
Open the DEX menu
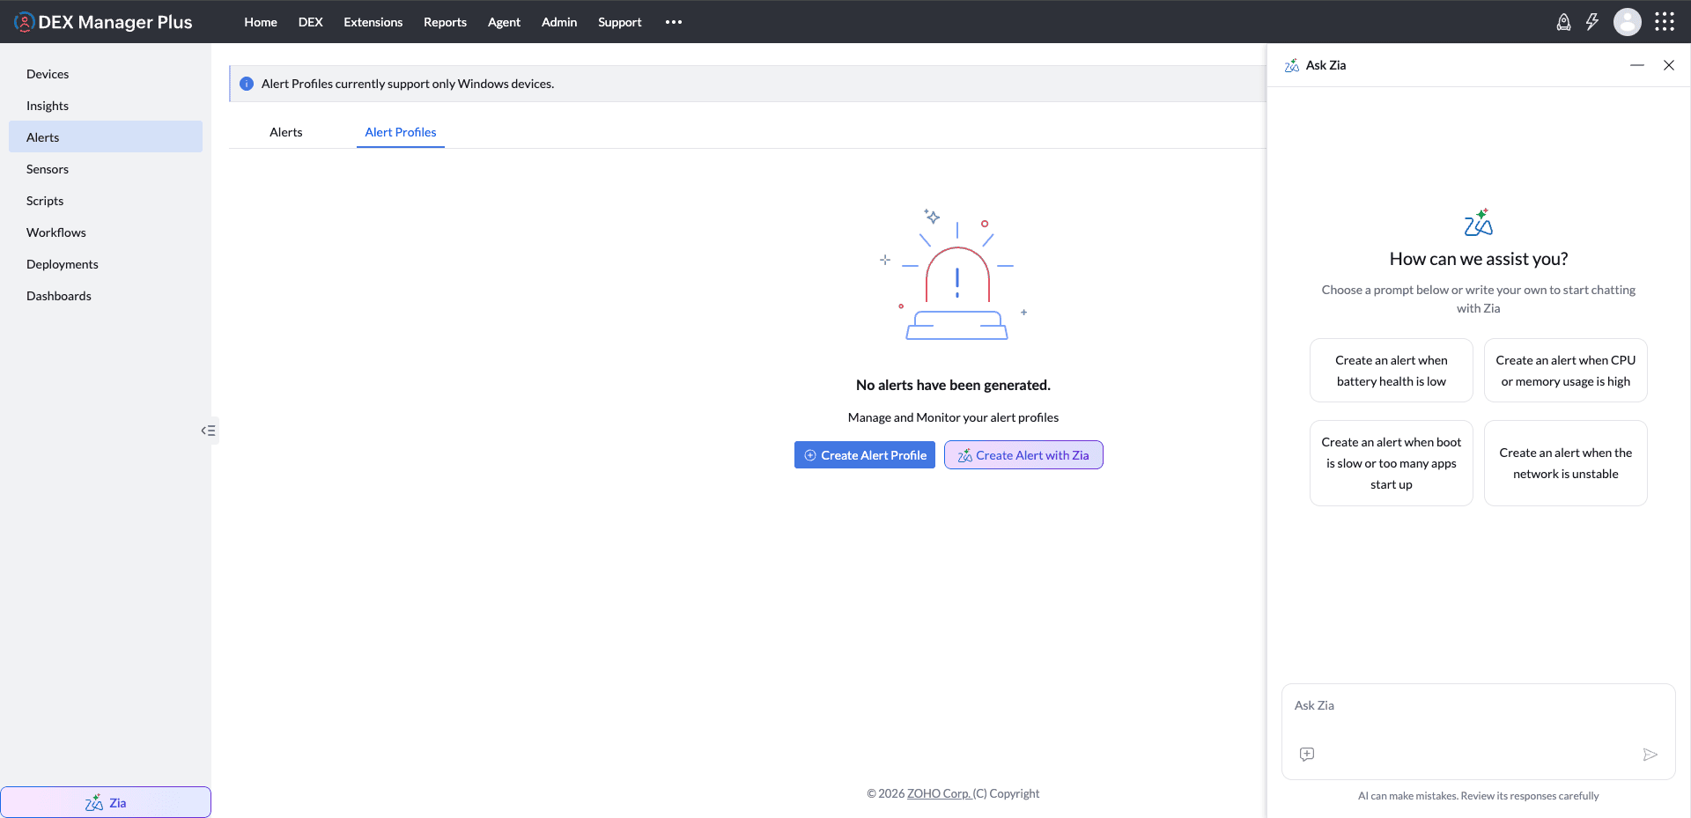311,22
